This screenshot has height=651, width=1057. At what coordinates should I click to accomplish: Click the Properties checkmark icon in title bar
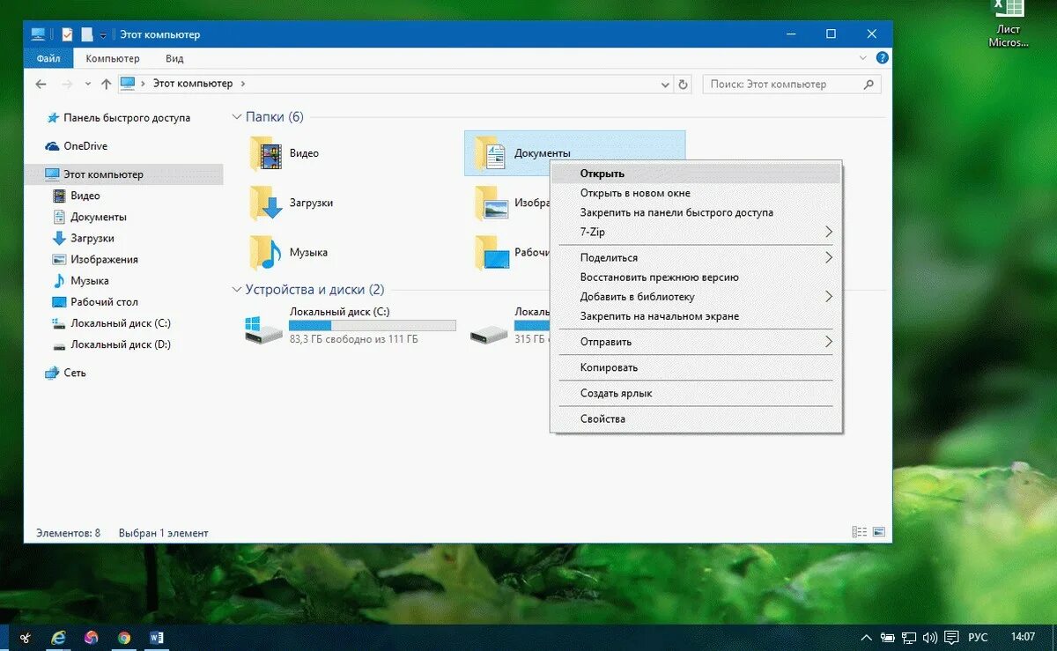(x=67, y=34)
